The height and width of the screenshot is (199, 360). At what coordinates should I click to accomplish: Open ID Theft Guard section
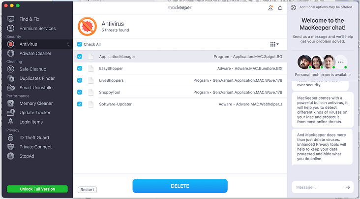(34, 137)
